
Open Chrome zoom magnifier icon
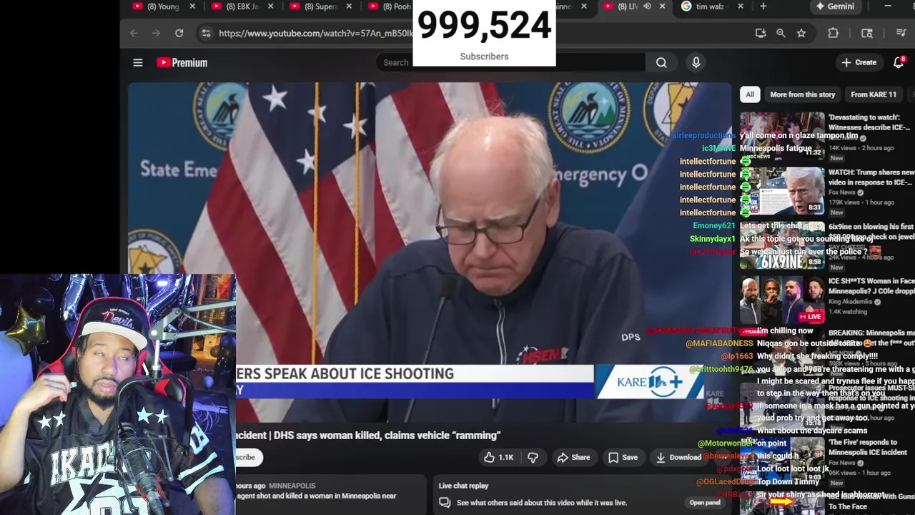click(781, 33)
